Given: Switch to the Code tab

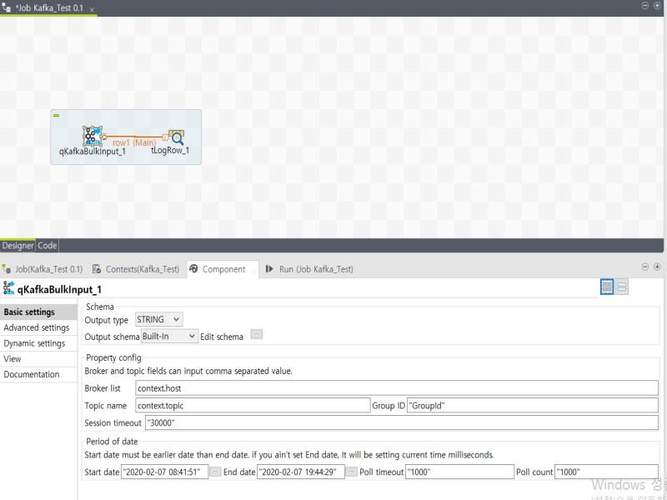Looking at the screenshot, I should 47,245.
